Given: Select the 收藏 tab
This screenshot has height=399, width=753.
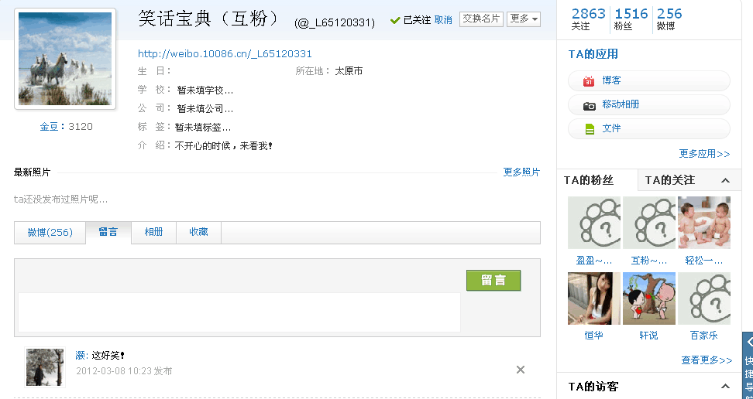Looking at the screenshot, I should tap(198, 233).
